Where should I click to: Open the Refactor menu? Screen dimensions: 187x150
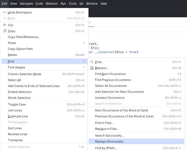(52, 4)
